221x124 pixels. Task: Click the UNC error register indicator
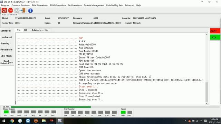point(74,112)
